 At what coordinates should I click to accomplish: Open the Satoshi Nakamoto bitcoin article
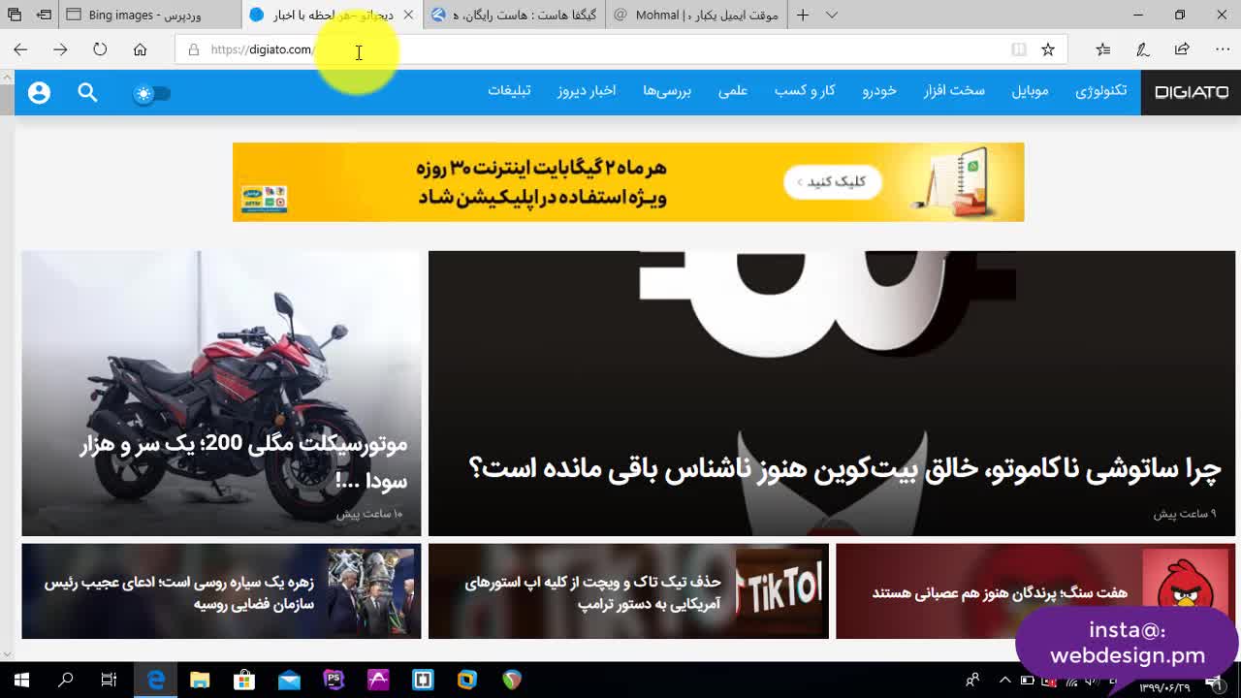tap(843, 468)
